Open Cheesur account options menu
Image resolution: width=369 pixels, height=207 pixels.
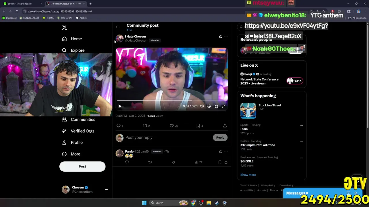106,189
